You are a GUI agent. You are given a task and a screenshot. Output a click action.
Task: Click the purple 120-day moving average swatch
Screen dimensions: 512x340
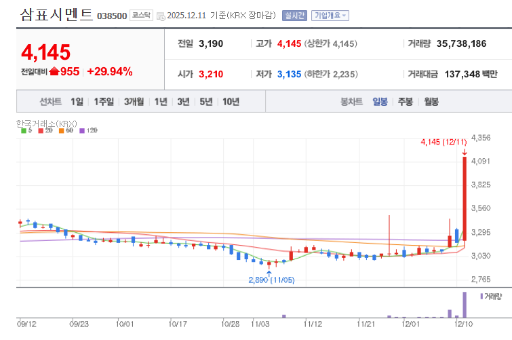click(x=82, y=131)
